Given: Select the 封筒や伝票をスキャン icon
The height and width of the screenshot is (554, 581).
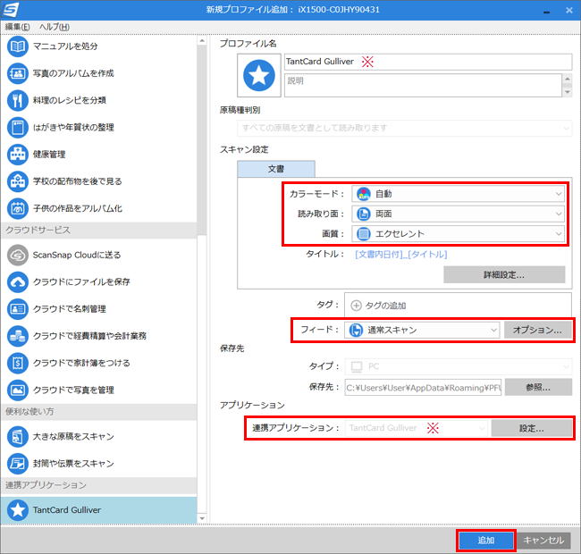Looking at the screenshot, I should pyautogui.click(x=17, y=464).
